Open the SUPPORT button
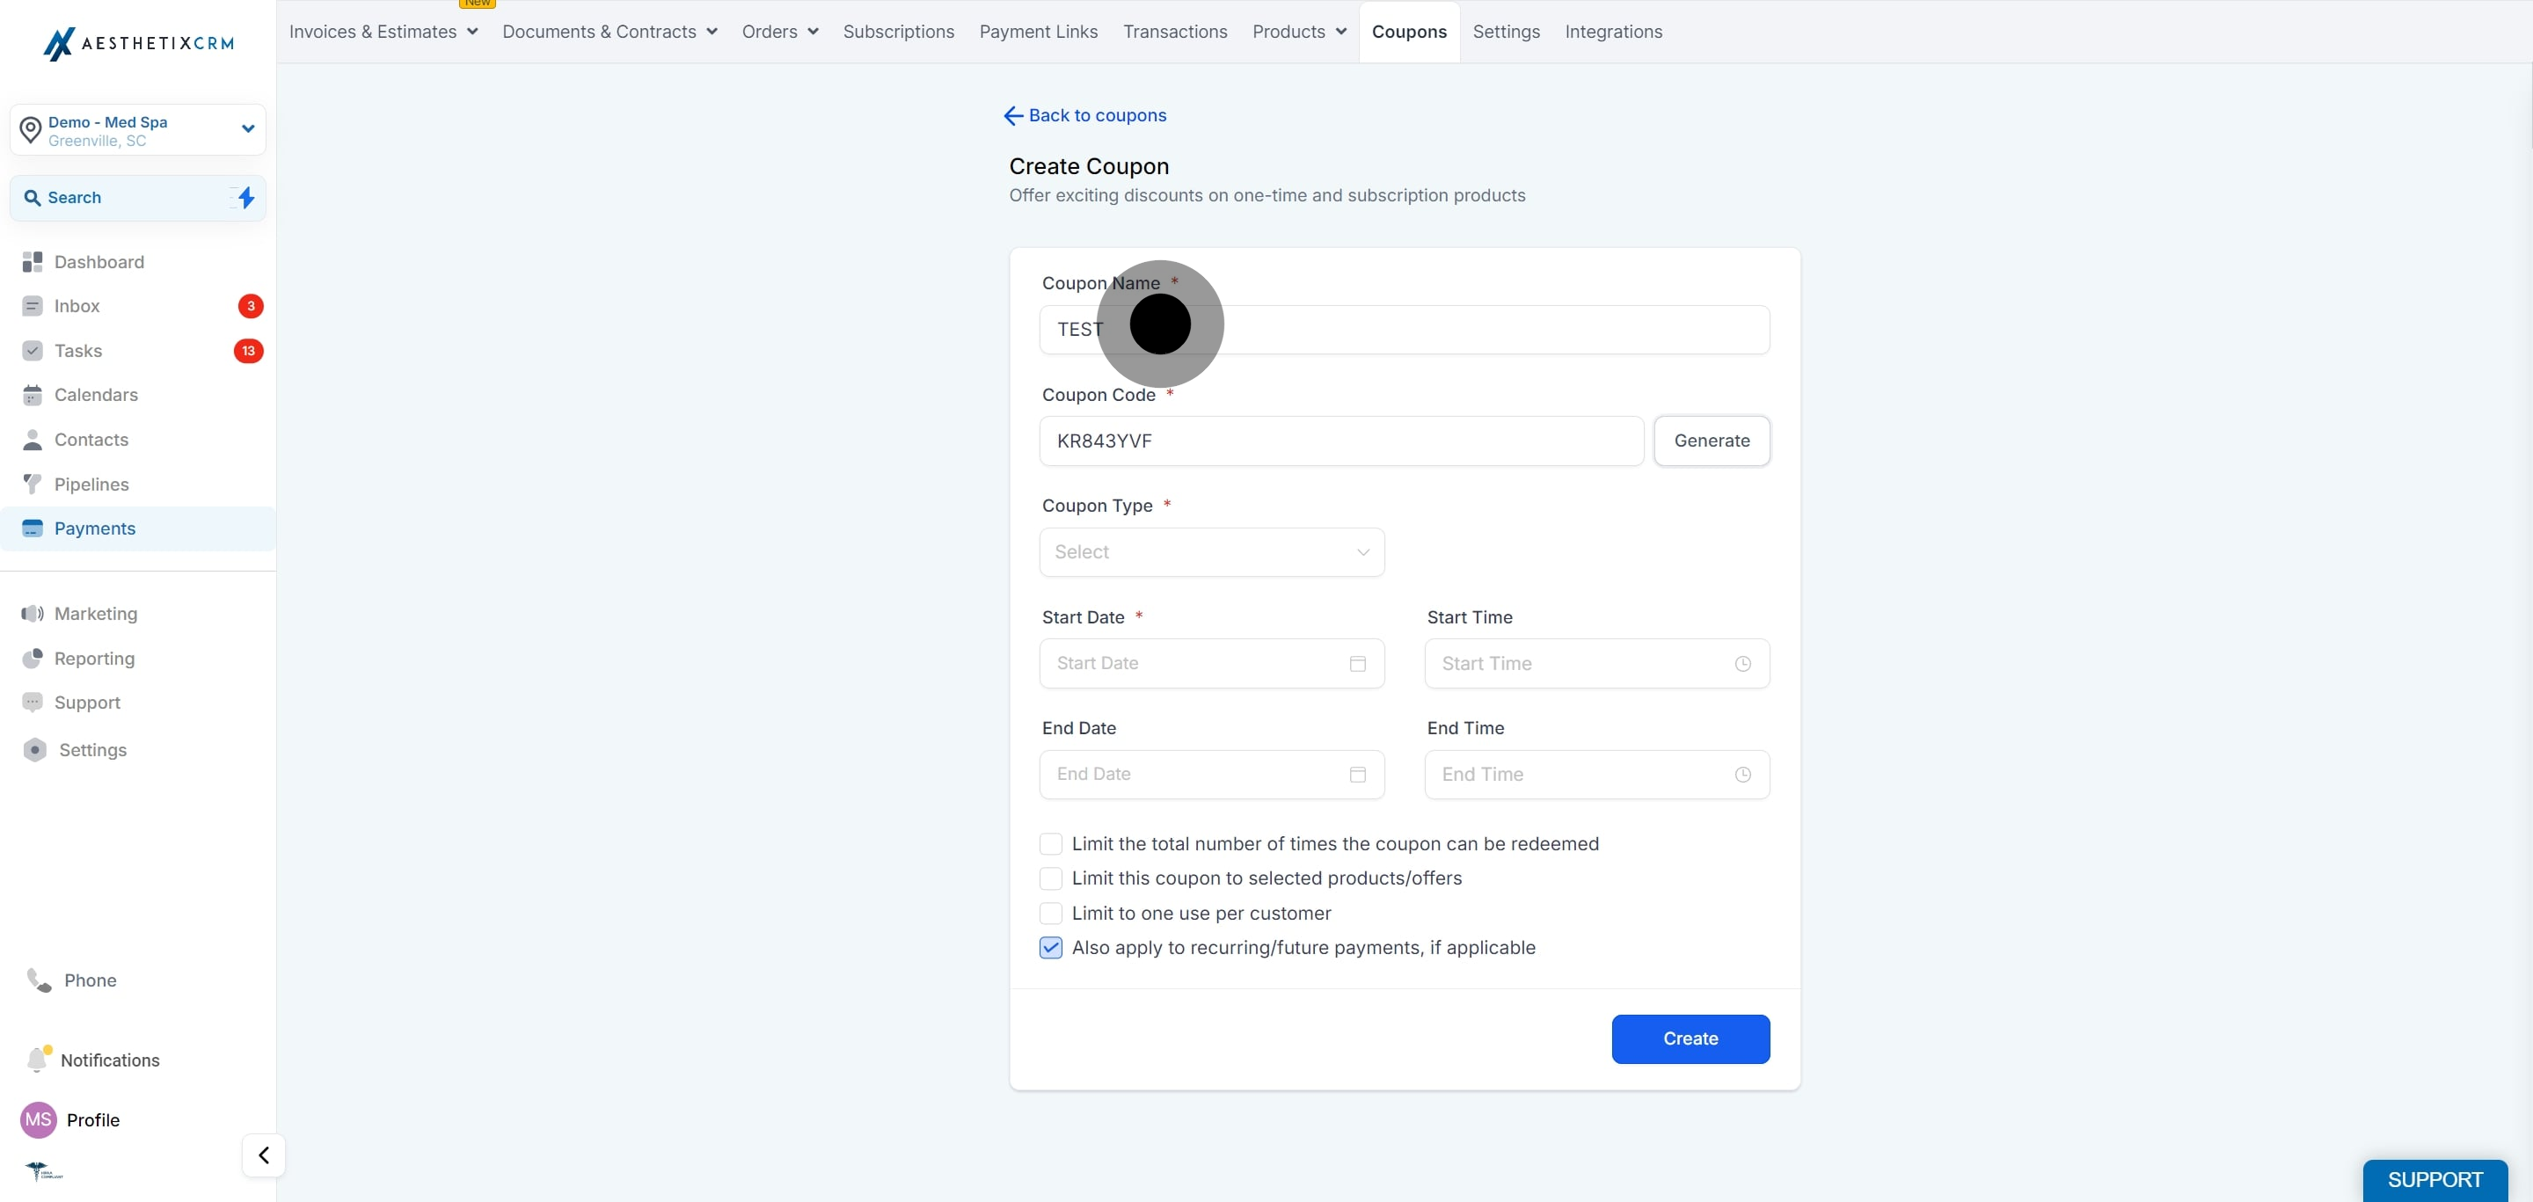Screen dimensions: 2533x1202 click(2434, 1179)
